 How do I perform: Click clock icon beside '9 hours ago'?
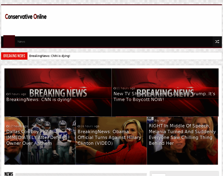point(7,94)
